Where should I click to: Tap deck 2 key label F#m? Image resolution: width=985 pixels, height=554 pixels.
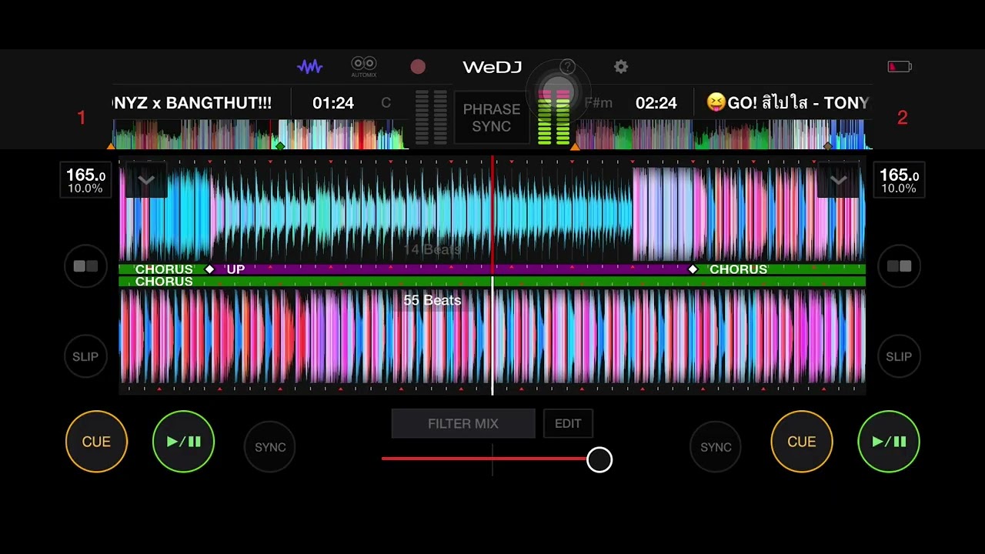click(598, 103)
